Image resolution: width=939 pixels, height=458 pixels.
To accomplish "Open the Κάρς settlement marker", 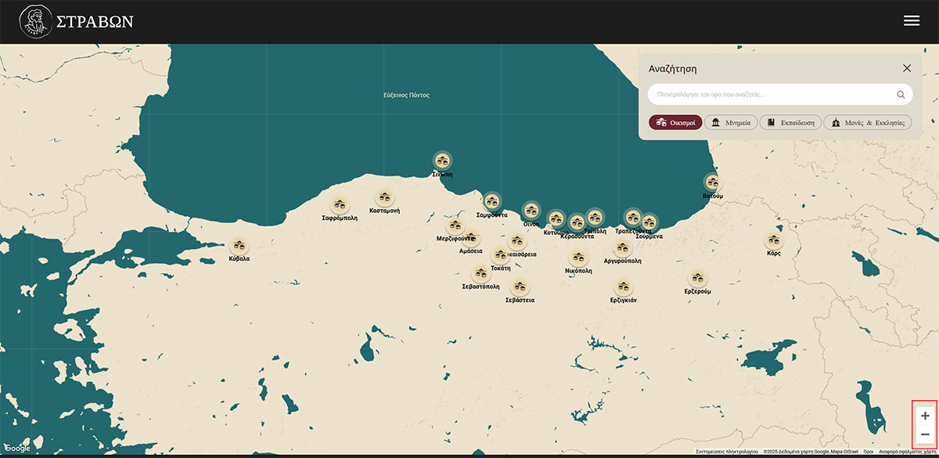I will click(774, 240).
